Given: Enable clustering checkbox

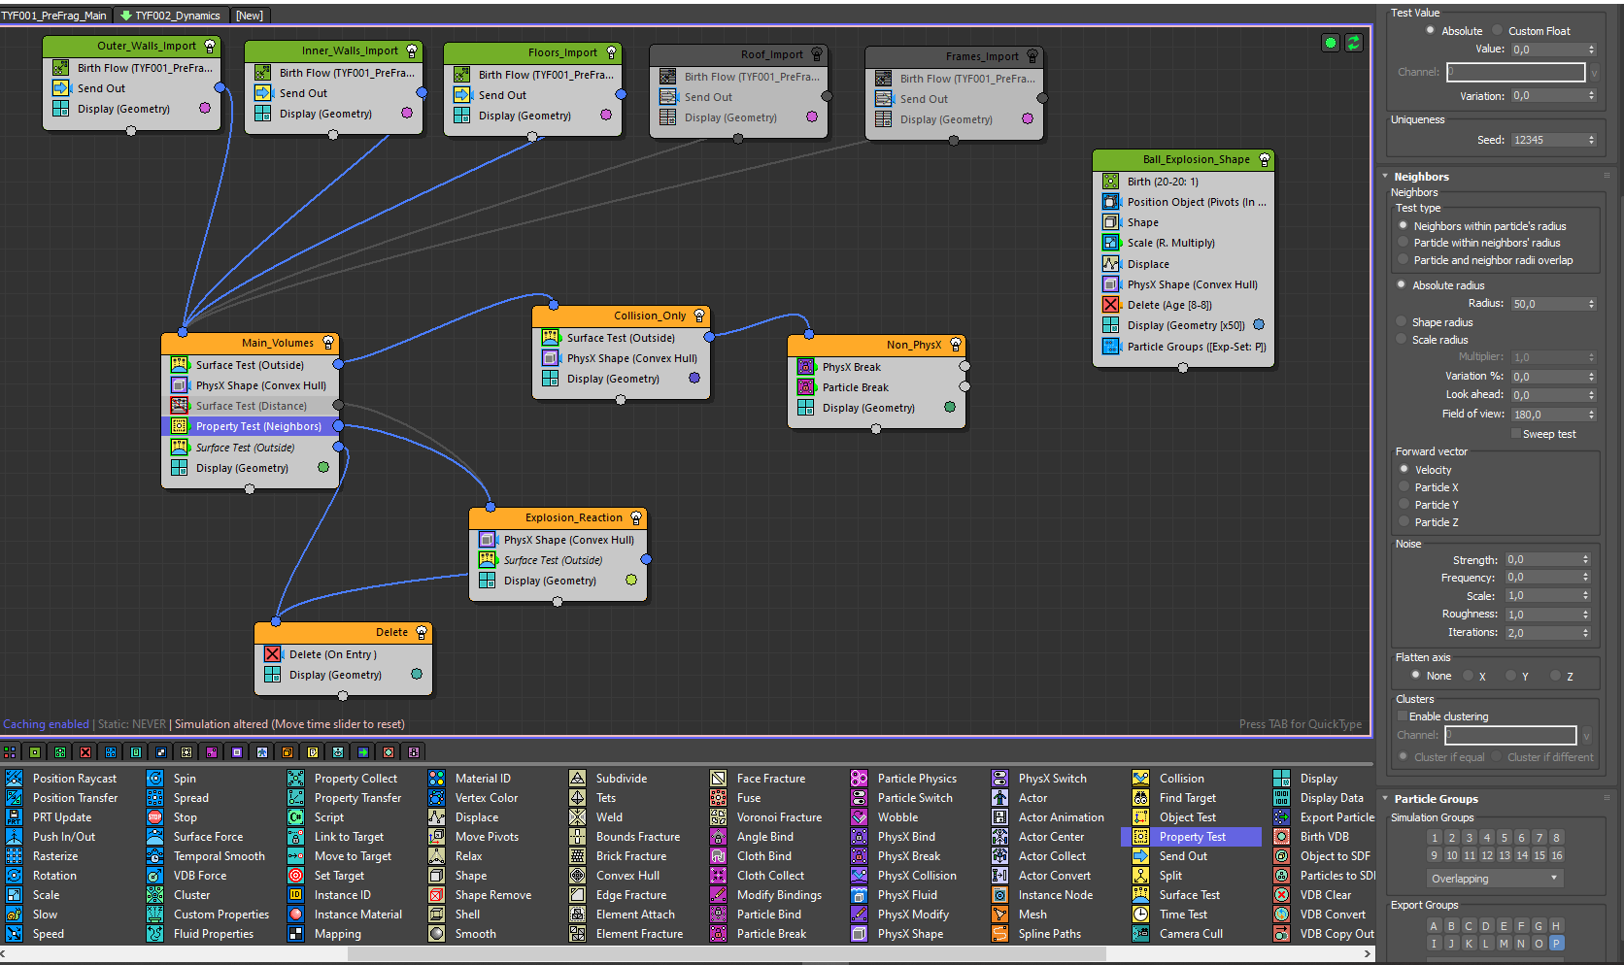Looking at the screenshot, I should click(1402, 716).
